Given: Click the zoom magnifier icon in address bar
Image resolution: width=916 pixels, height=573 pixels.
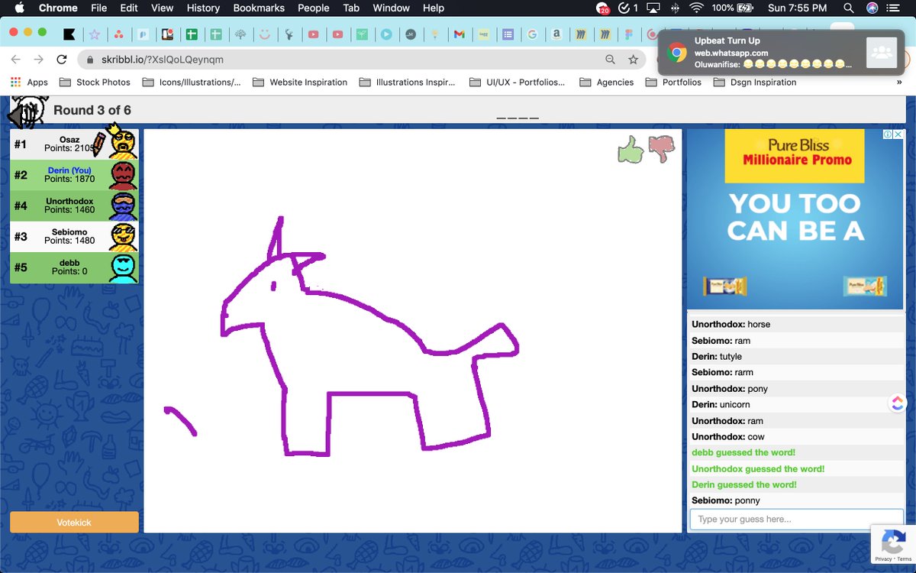Looking at the screenshot, I should pos(610,60).
